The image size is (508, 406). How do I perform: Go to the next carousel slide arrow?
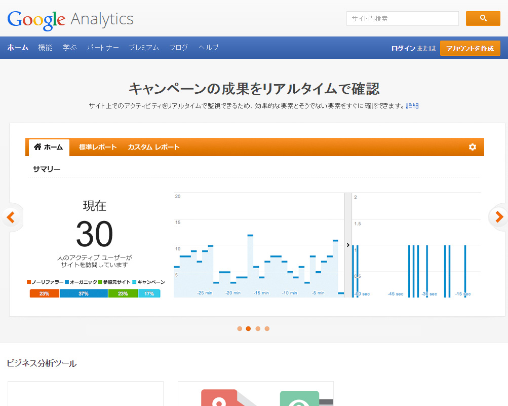[499, 217]
